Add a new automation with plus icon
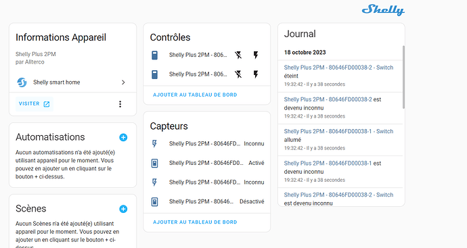Image resolution: width=467 pixels, height=248 pixels. click(123, 137)
